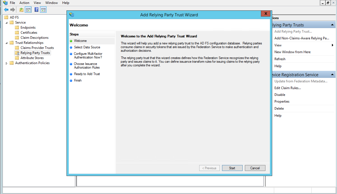This screenshot has width=337, height=194.
Task: Click the Authentication Policies folder icon
Action: [x=12, y=63]
